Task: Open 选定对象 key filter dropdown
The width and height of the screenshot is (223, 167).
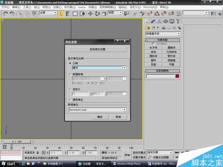Action: point(171,152)
